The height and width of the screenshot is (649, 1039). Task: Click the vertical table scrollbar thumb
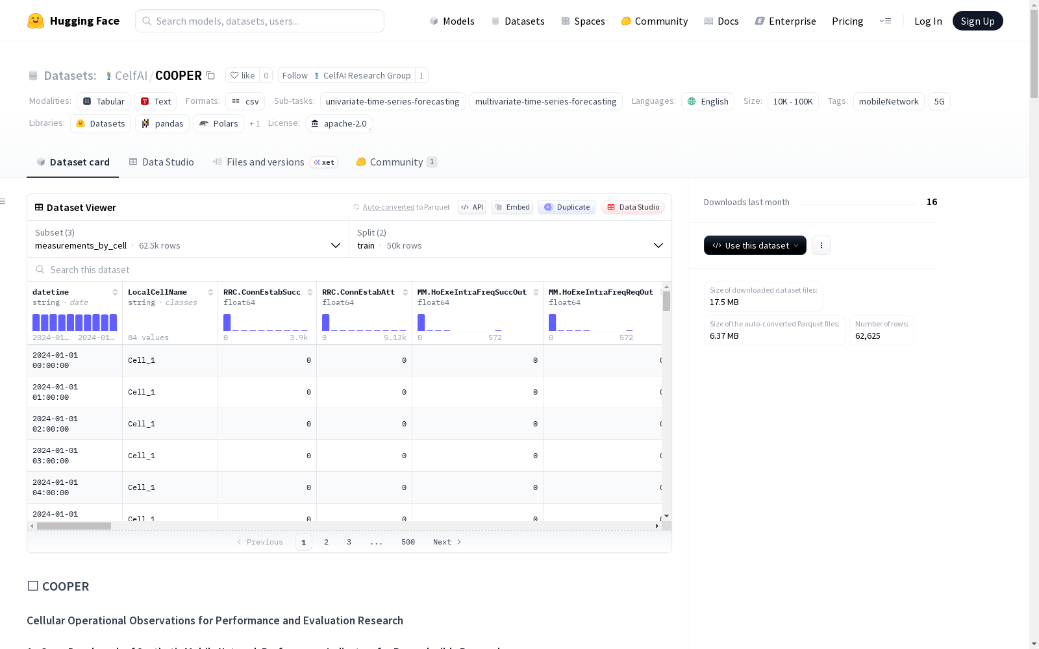(x=666, y=301)
